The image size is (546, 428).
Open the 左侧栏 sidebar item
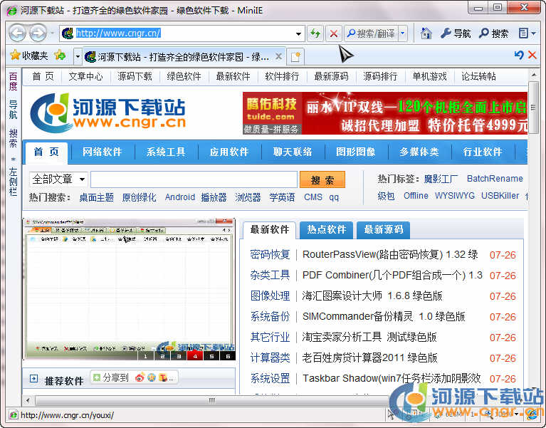14,181
